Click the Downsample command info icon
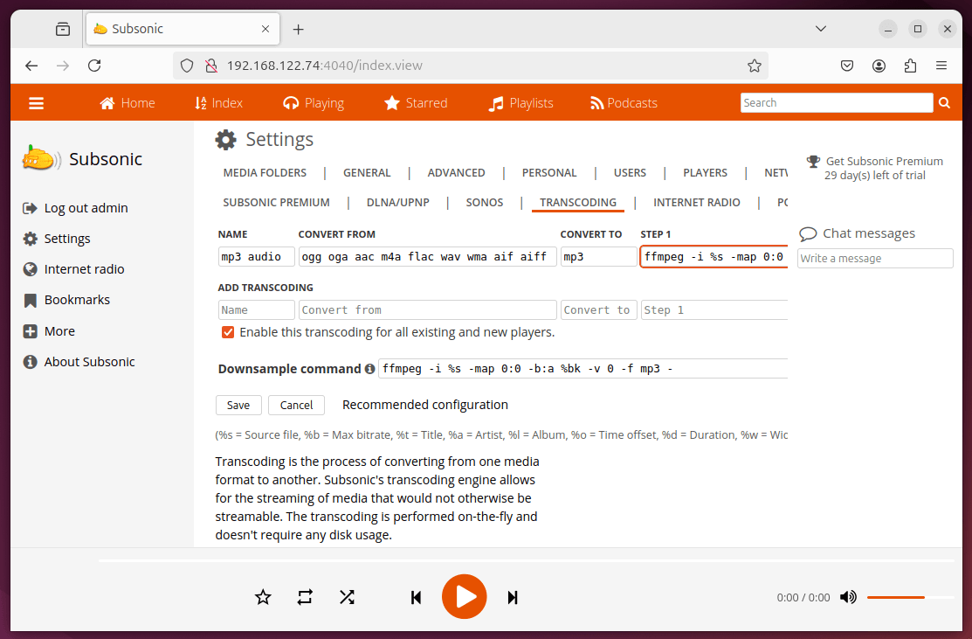Viewport: 972px width, 639px height. point(370,369)
